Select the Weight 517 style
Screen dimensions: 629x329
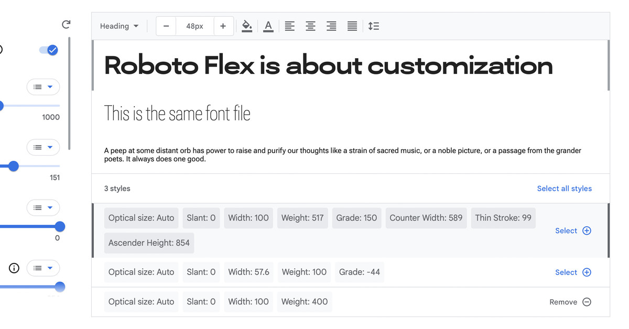click(x=573, y=231)
